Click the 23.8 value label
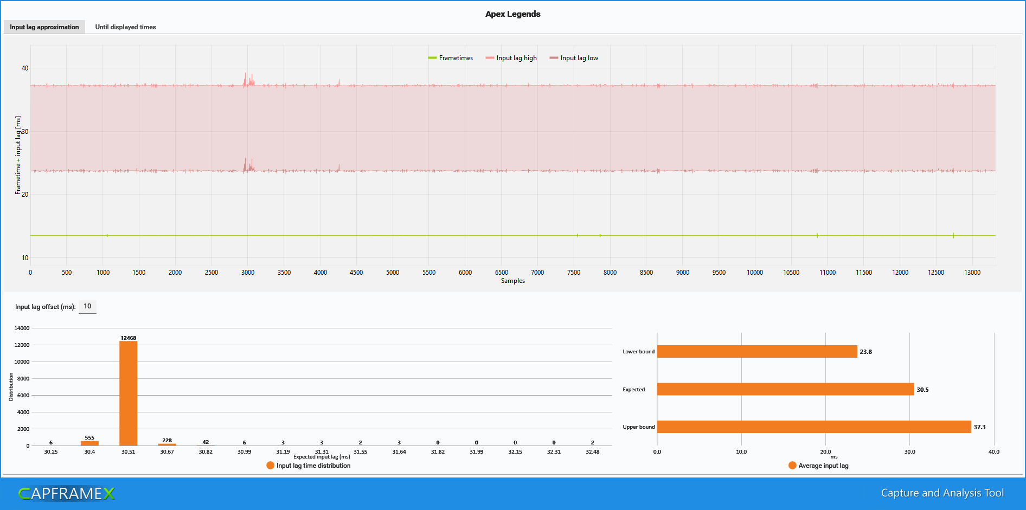 (x=866, y=352)
